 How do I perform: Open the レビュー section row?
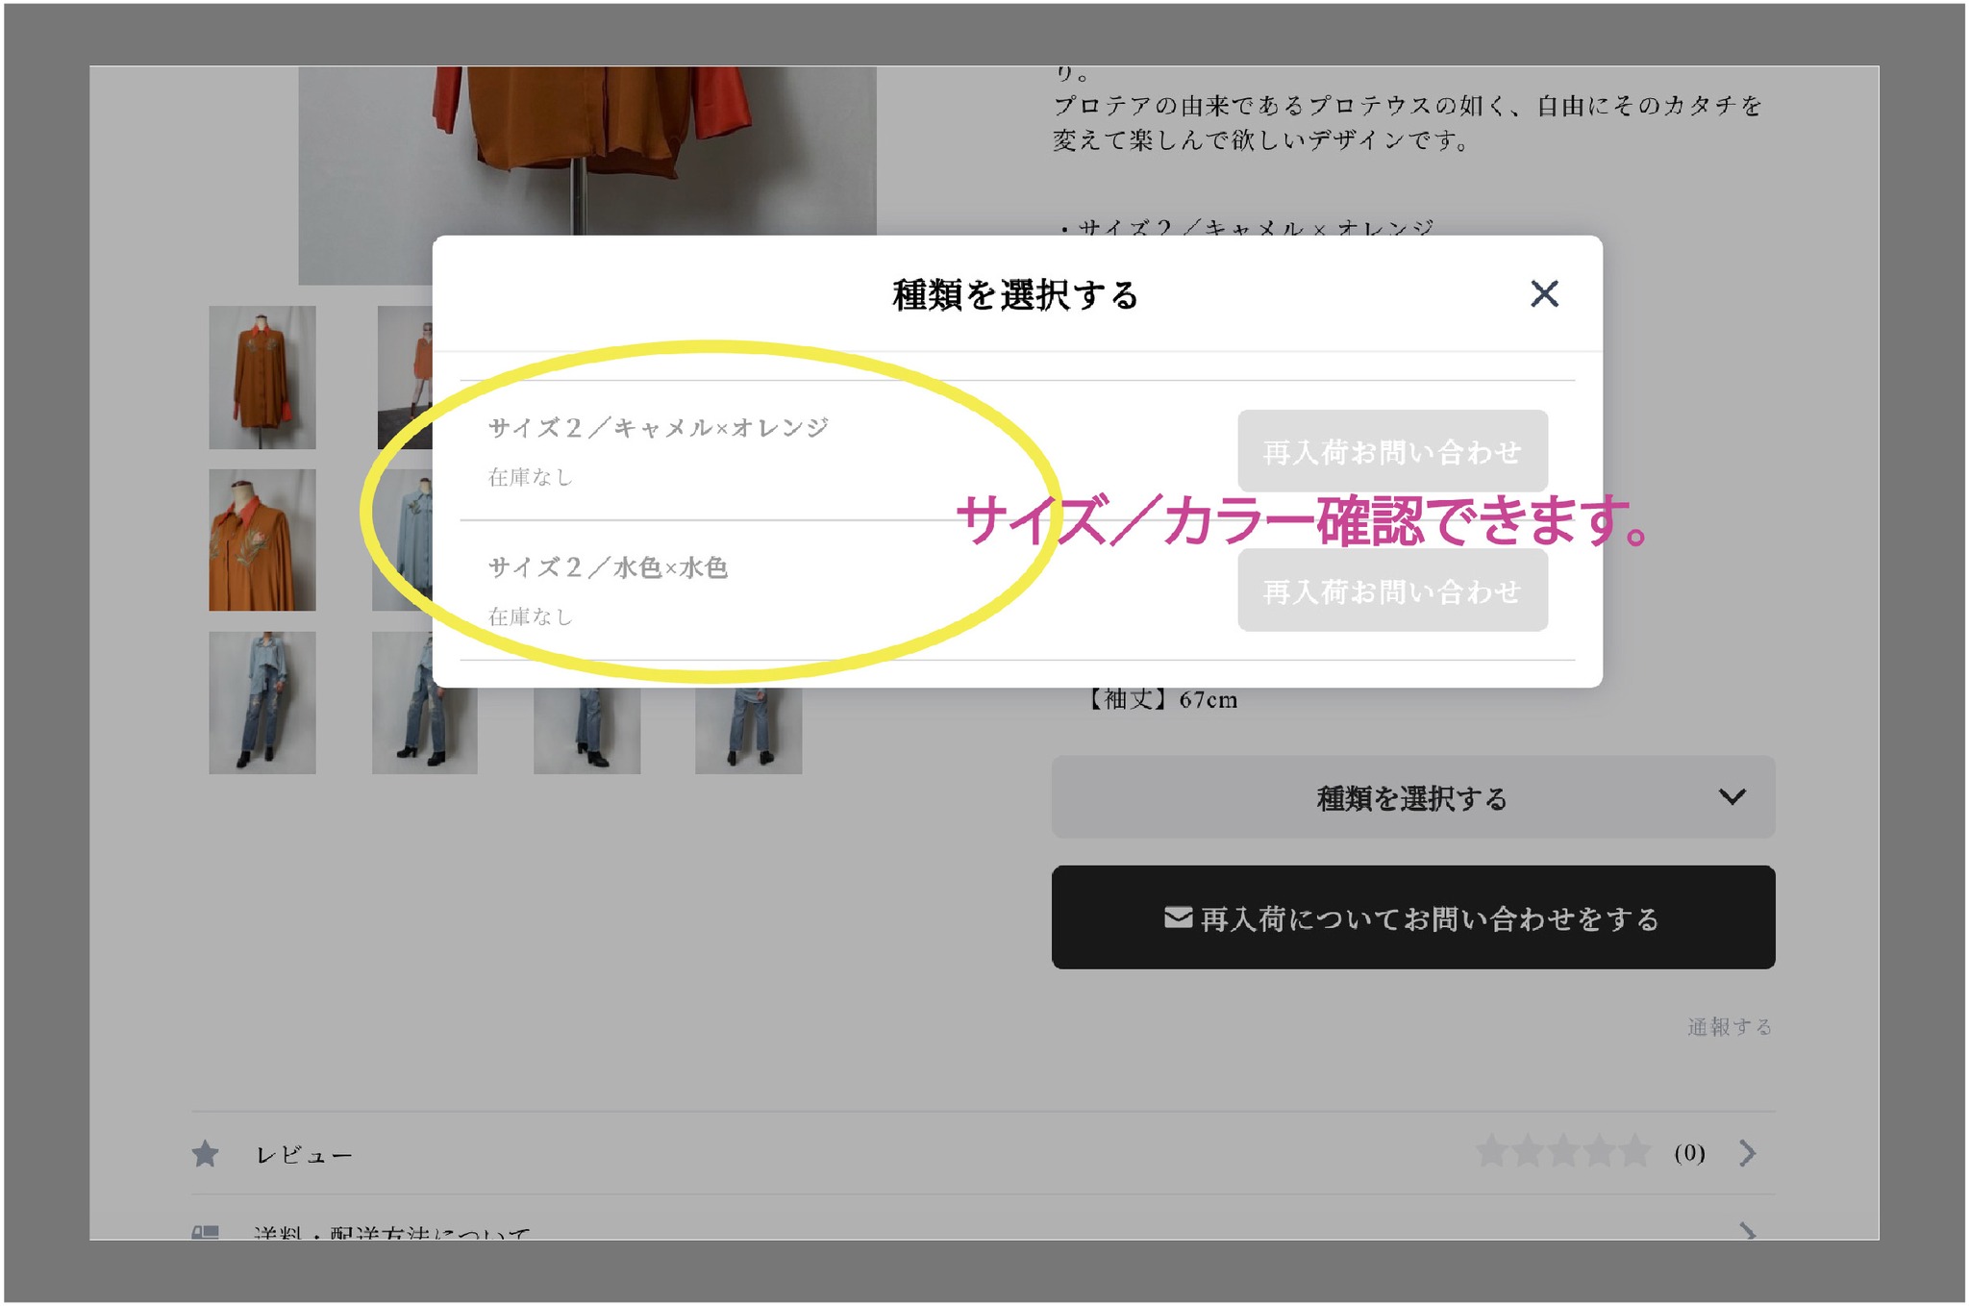click(983, 1153)
